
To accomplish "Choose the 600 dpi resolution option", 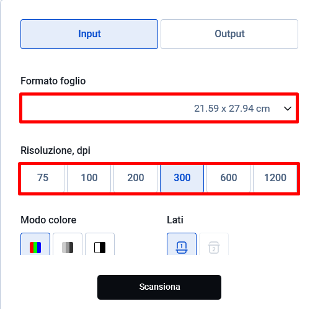I will point(229,177).
